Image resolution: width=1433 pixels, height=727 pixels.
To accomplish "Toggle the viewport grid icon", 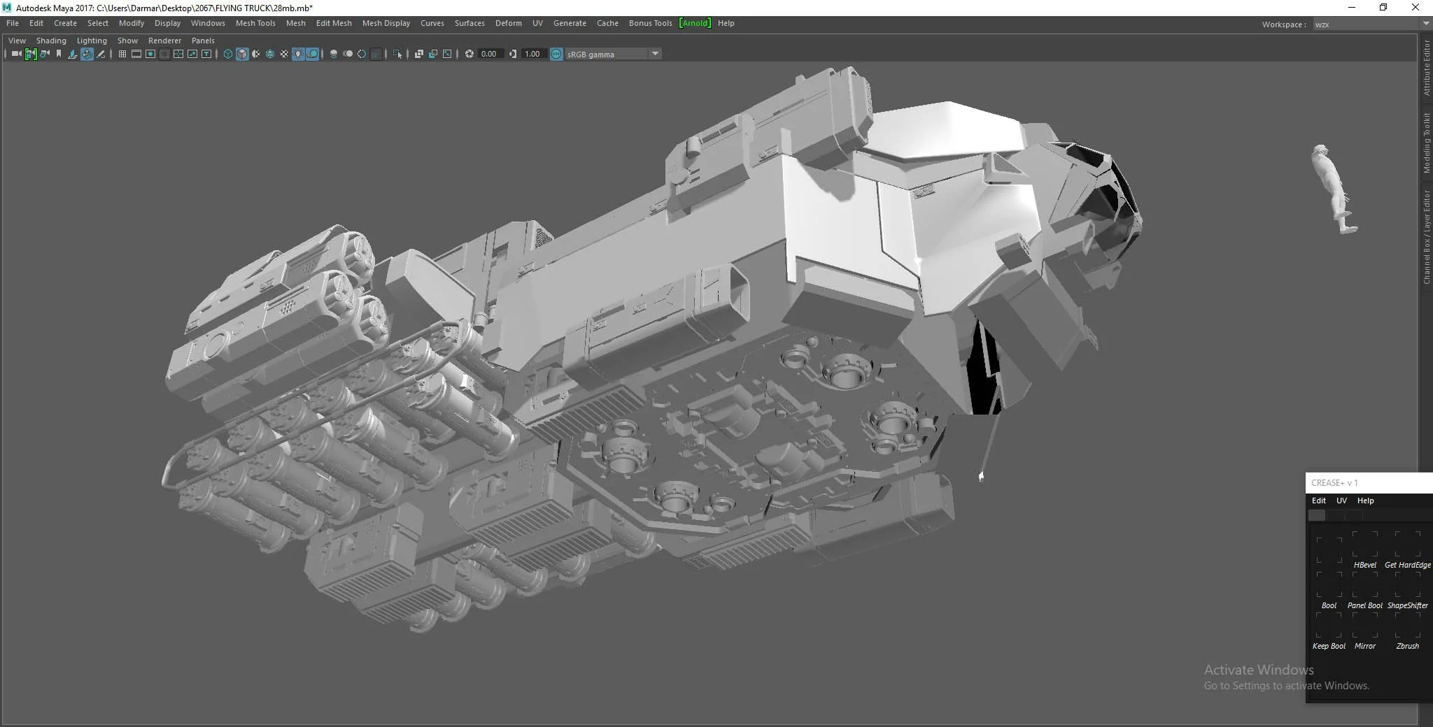I will tap(122, 54).
